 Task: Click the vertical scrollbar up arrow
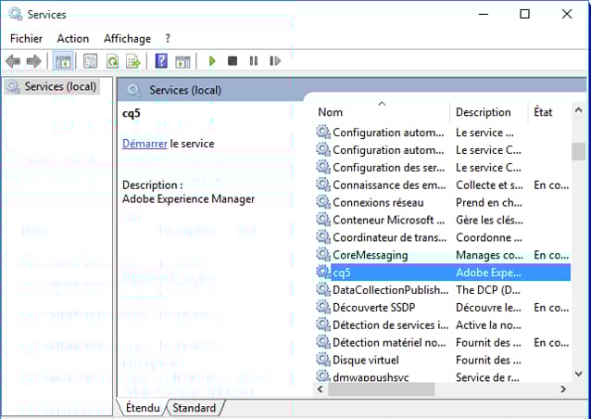click(x=578, y=110)
